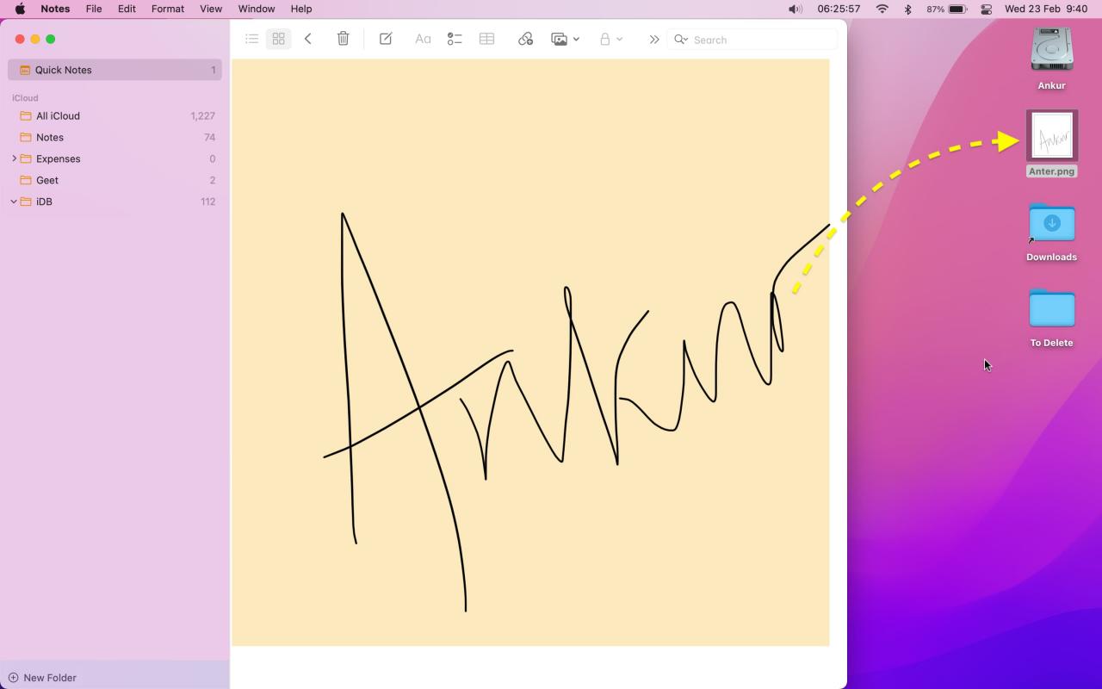This screenshot has height=689, width=1102.
Task: Open the Bluetooth menu bar icon
Action: click(x=907, y=9)
